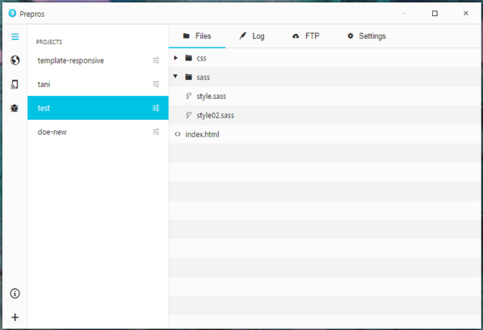Click the remote devices icon in sidebar
The height and width of the screenshot is (330, 483).
coord(14,84)
